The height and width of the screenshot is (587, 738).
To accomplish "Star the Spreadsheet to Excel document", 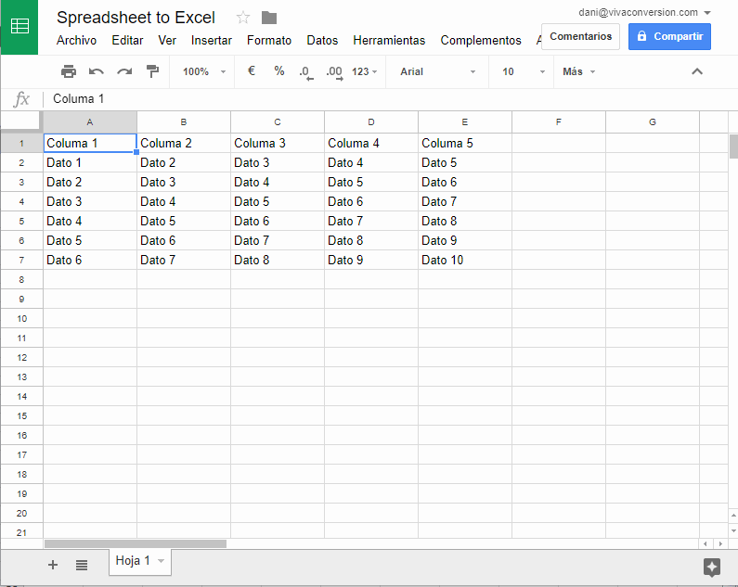I will (243, 18).
